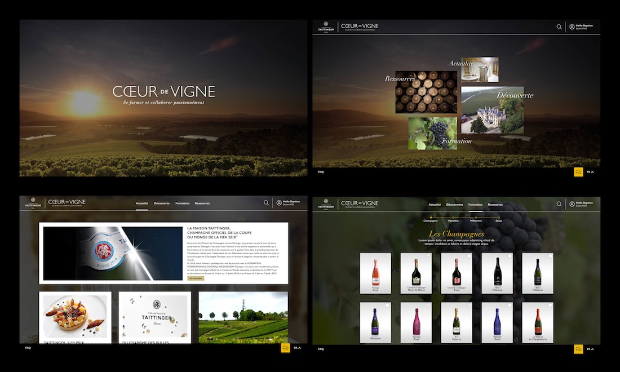
Task: Open the Découverte château tile on the home screen
Action: pos(492,110)
